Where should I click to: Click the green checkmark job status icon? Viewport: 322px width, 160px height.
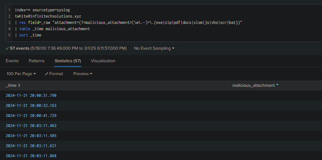pyautogui.click(x=7, y=48)
